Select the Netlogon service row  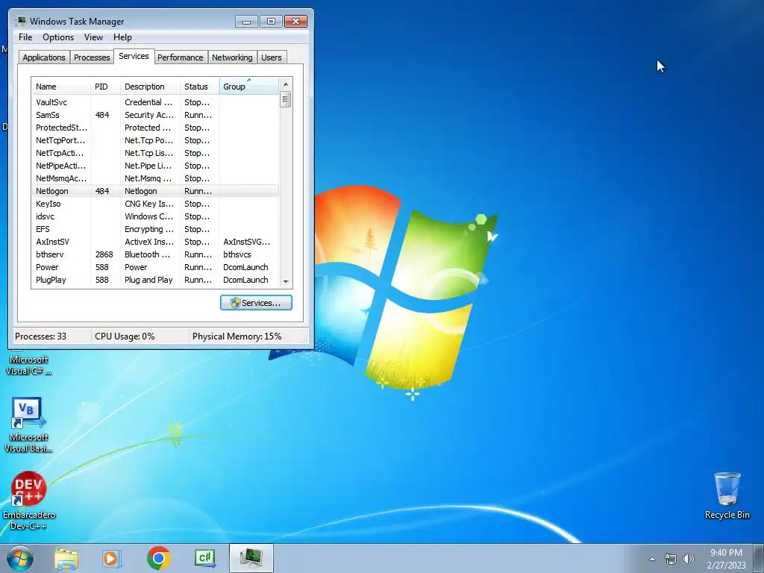click(x=155, y=191)
